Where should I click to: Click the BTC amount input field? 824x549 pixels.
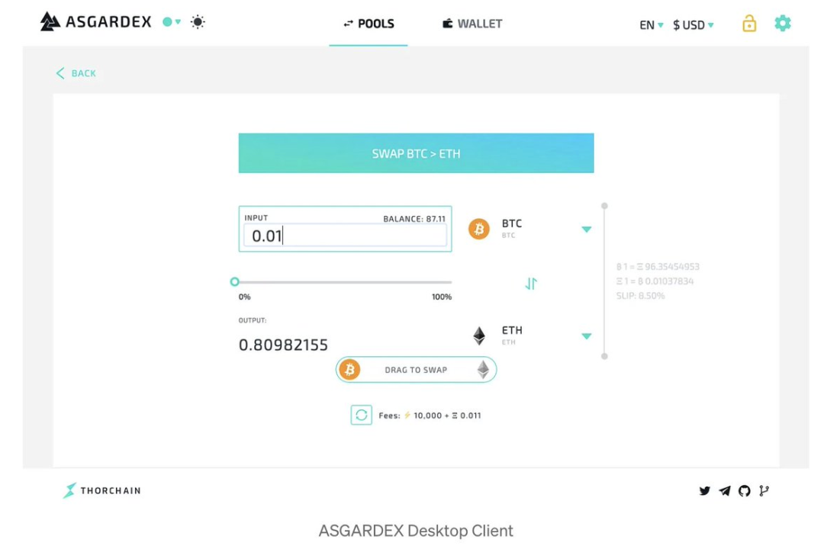[345, 236]
